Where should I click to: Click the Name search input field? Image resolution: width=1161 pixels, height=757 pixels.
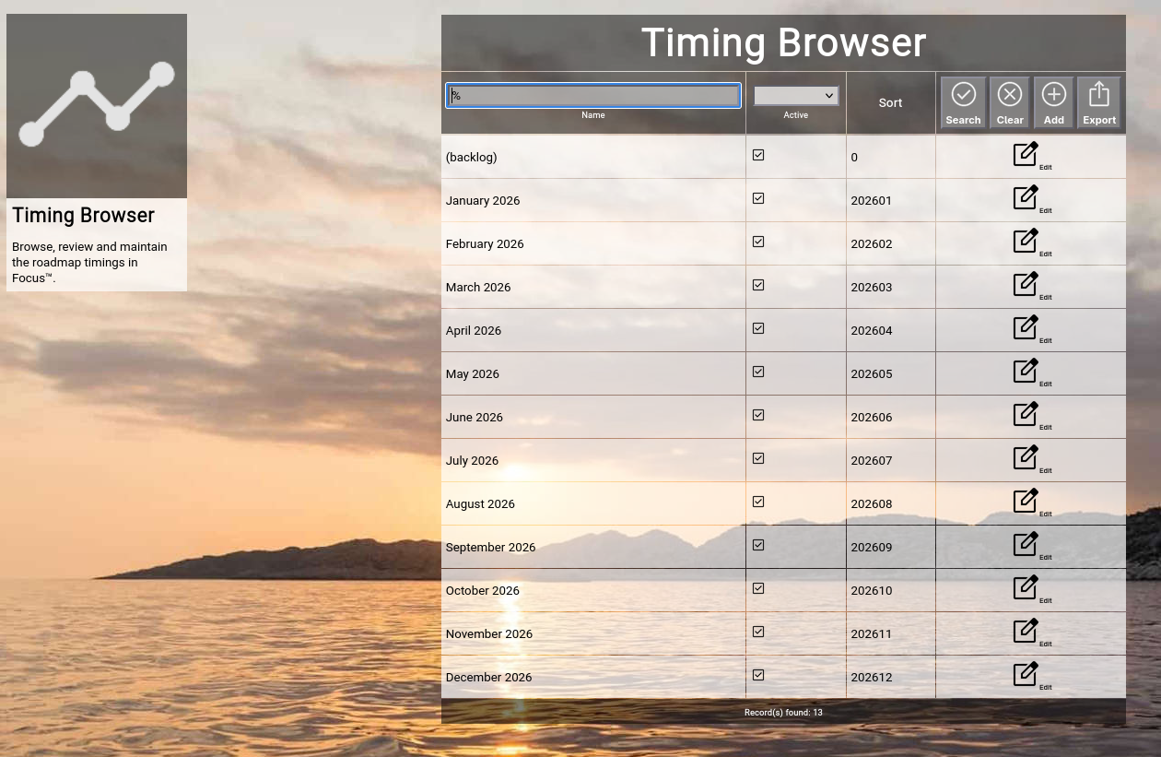593,96
